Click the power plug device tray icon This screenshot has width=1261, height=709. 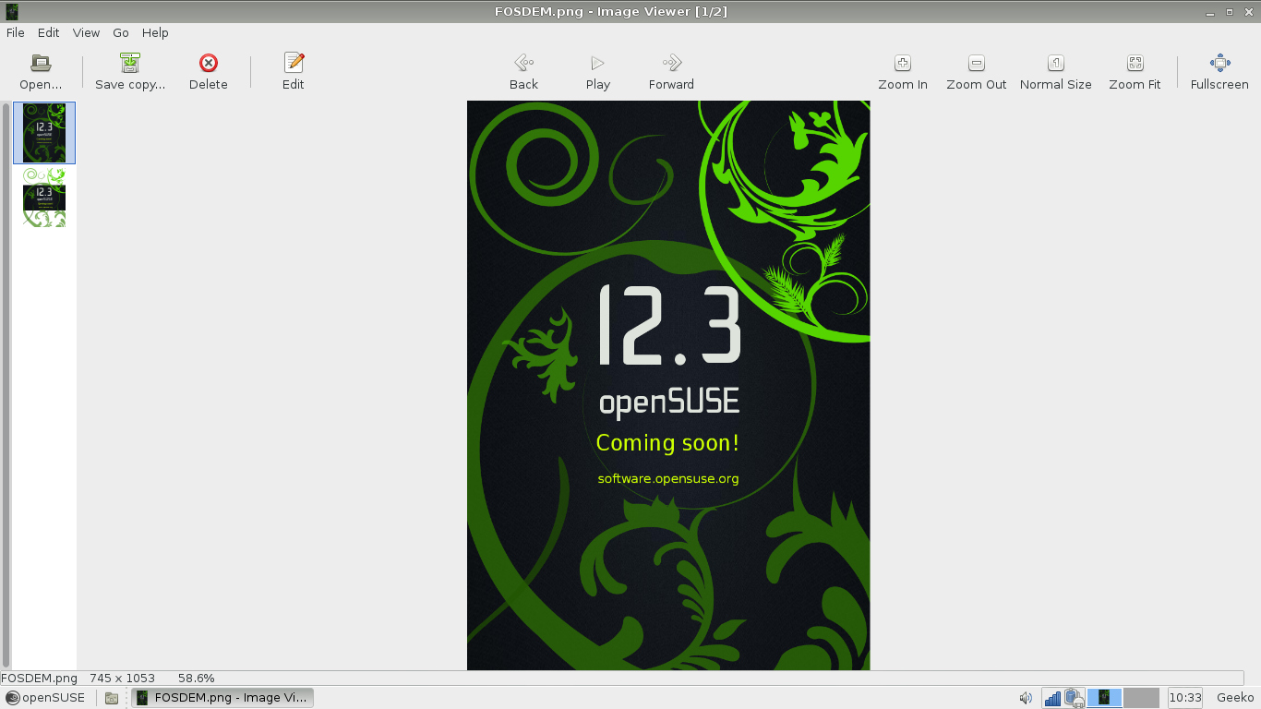(1074, 698)
